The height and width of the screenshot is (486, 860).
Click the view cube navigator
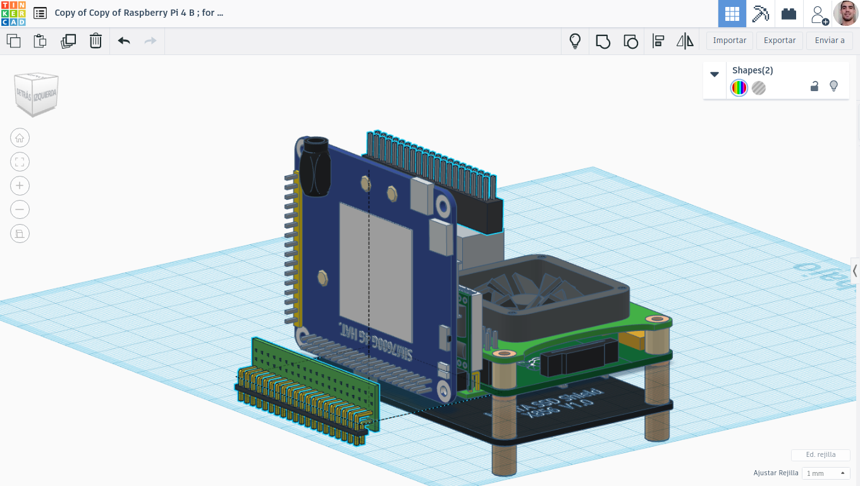36,95
